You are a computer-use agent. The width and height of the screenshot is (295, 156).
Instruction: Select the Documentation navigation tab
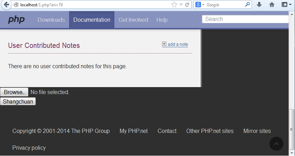tap(92, 20)
